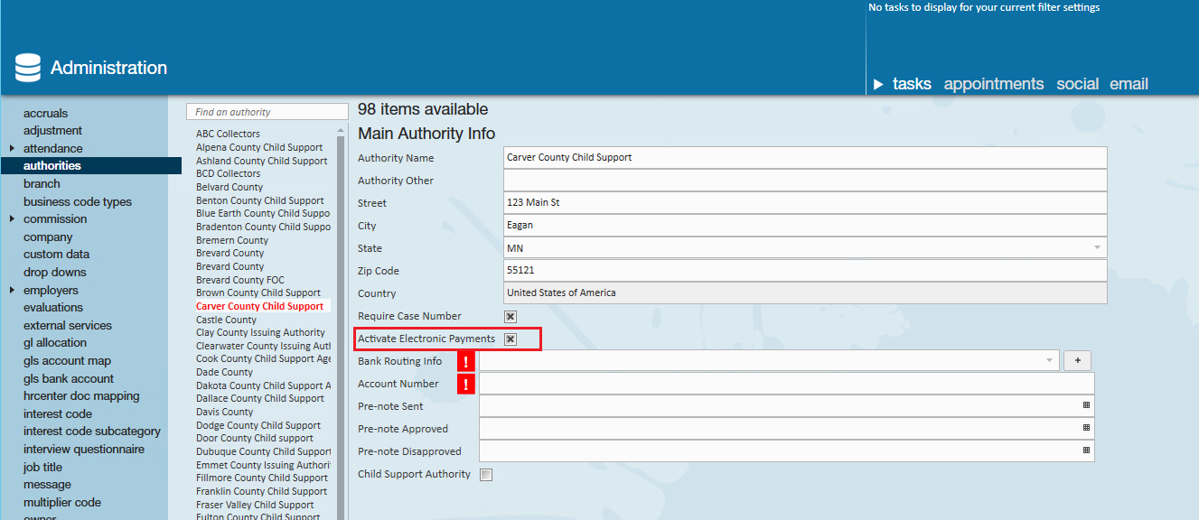Open accruals in the admin menu
This screenshot has height=520, width=1199.
tap(46, 113)
